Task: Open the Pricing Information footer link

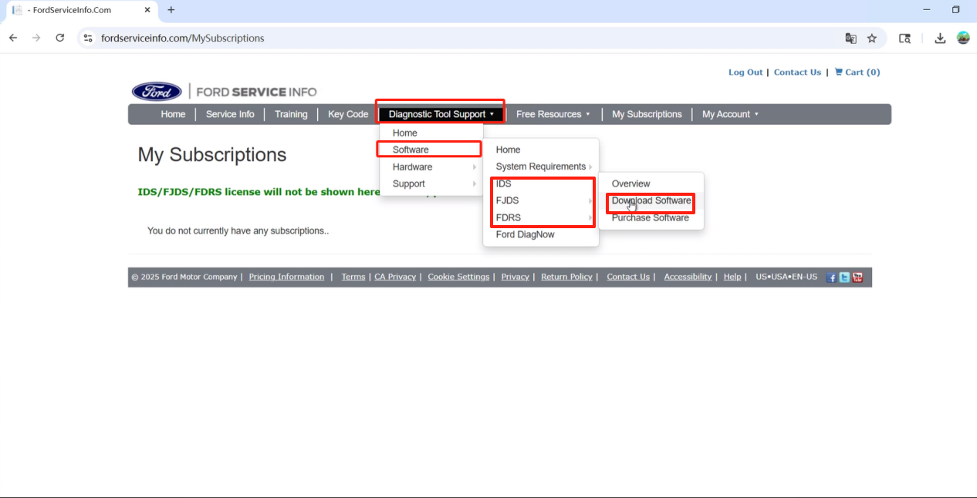Action: click(x=286, y=277)
